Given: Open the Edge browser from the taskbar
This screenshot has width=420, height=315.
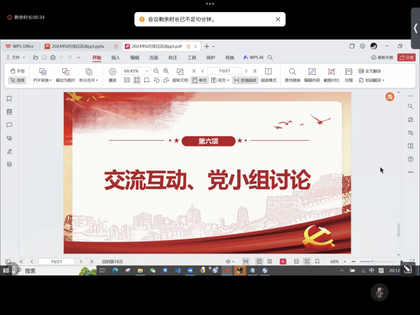Looking at the screenshot, I should [116, 271].
